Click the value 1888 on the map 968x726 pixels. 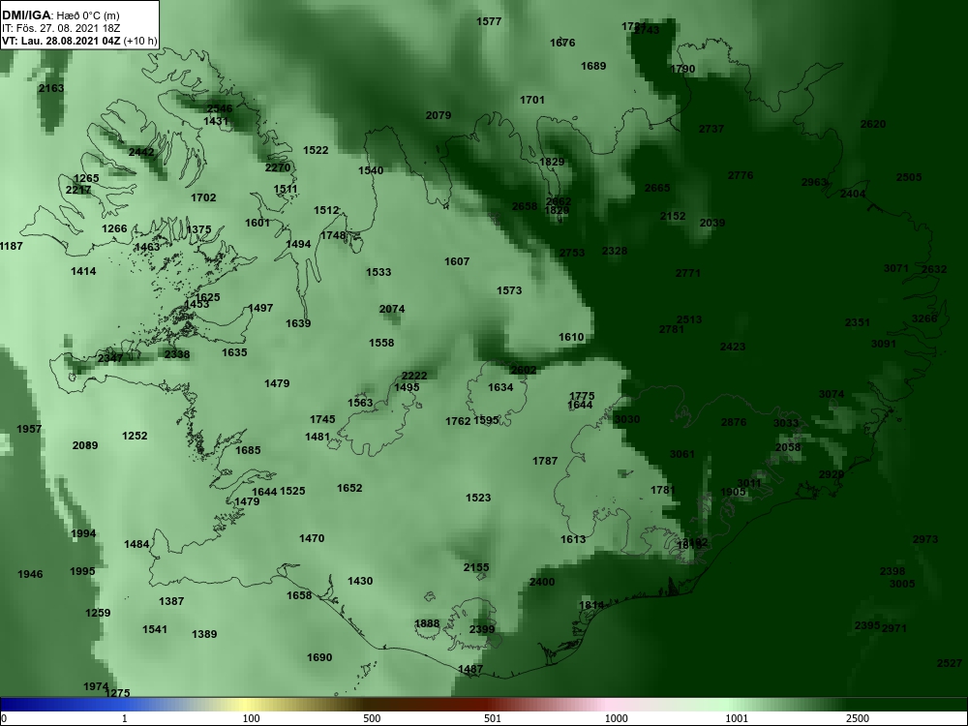(427, 623)
